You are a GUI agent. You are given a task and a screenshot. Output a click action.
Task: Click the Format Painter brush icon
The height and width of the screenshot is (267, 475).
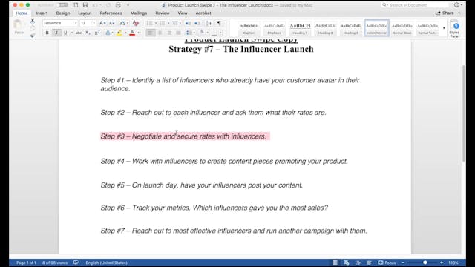point(33,36)
